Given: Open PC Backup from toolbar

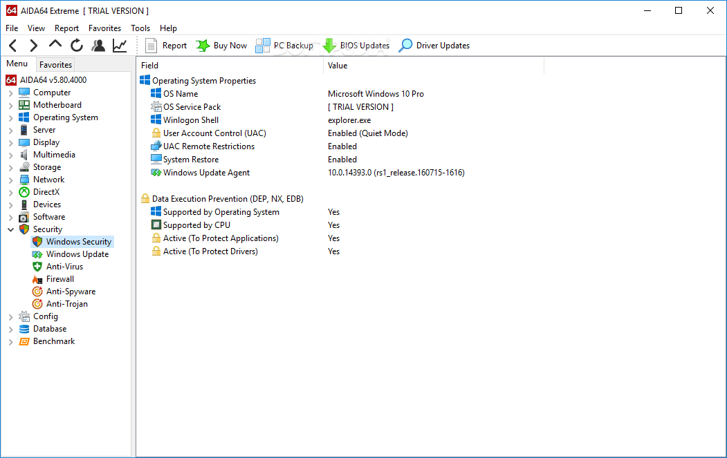Looking at the screenshot, I should click(284, 46).
